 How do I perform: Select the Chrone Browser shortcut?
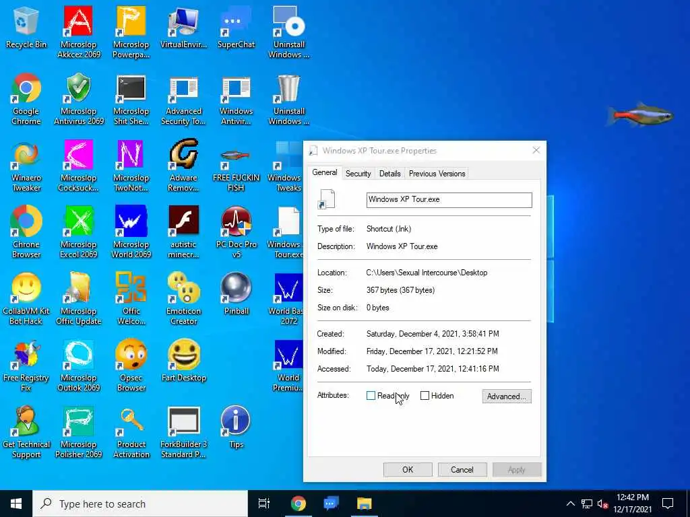[x=26, y=232]
